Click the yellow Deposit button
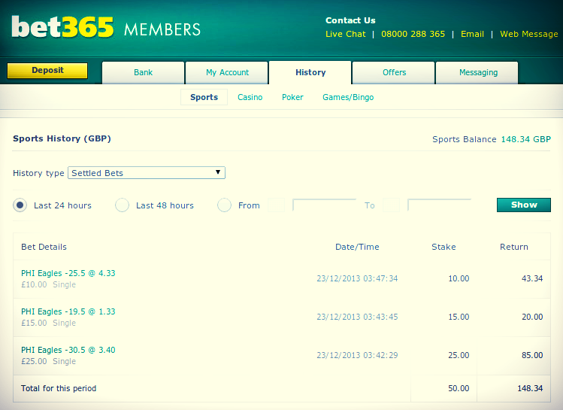 click(47, 71)
